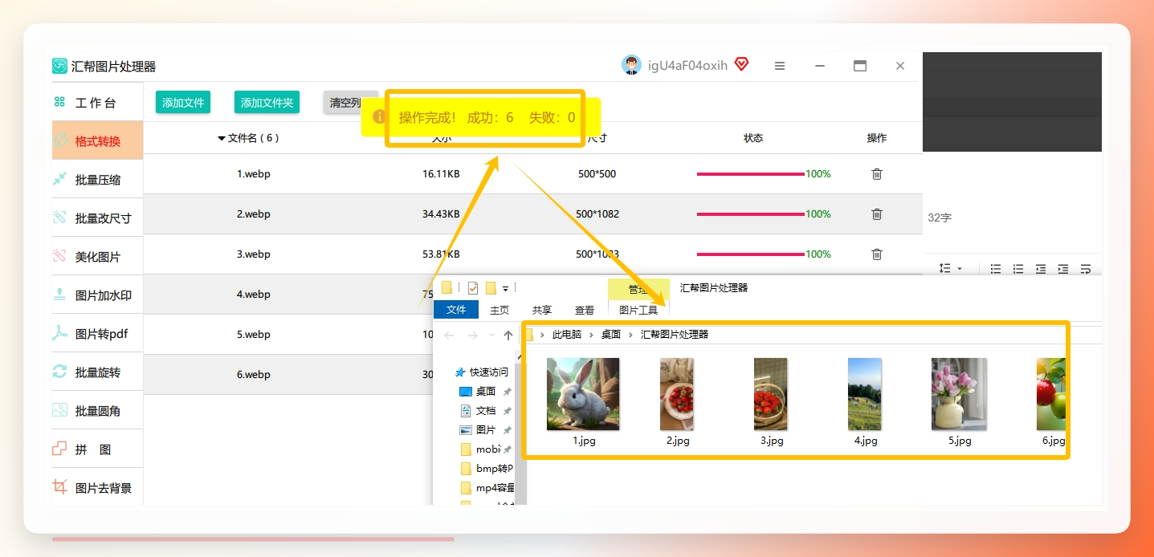Expand chevron after 桌面 in address bar
1154x557 pixels.
tap(630, 335)
